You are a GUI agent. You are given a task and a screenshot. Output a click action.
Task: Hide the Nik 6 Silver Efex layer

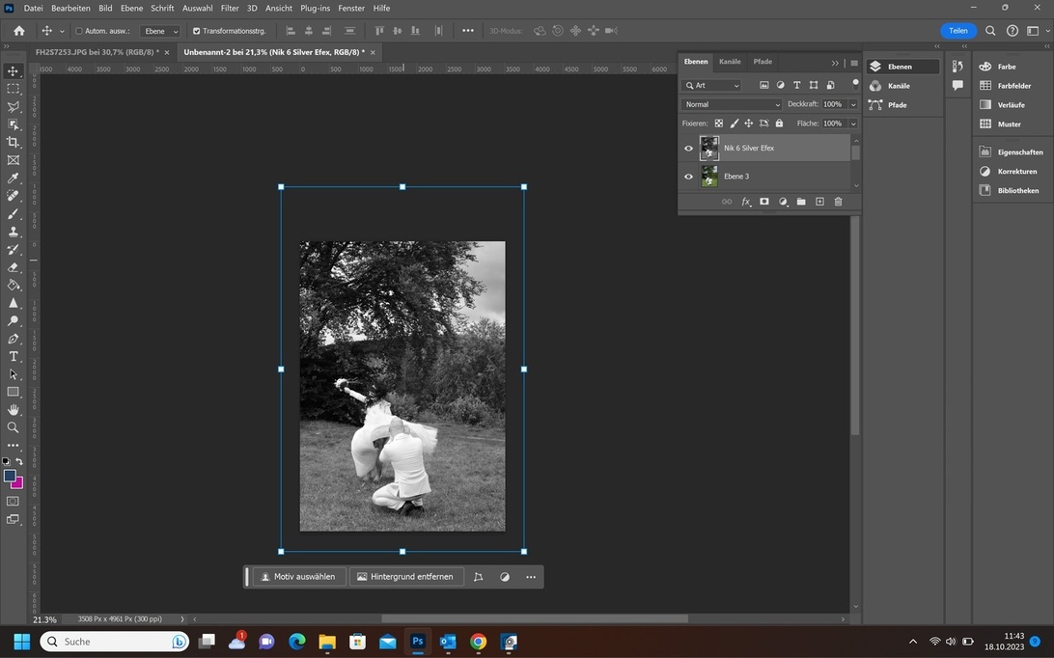(688, 149)
